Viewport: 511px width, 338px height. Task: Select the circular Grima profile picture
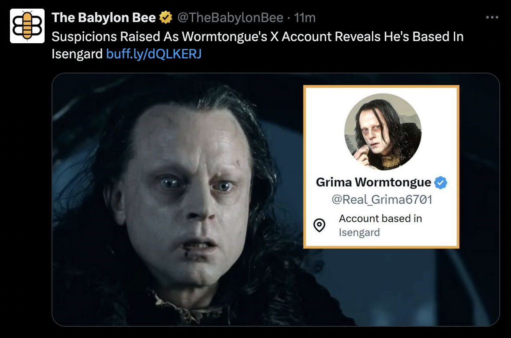(x=383, y=132)
